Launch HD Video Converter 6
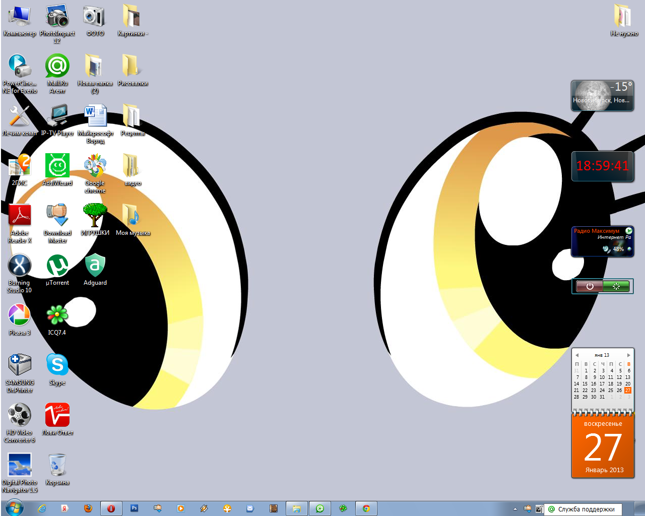The width and height of the screenshot is (645, 516). click(19, 423)
